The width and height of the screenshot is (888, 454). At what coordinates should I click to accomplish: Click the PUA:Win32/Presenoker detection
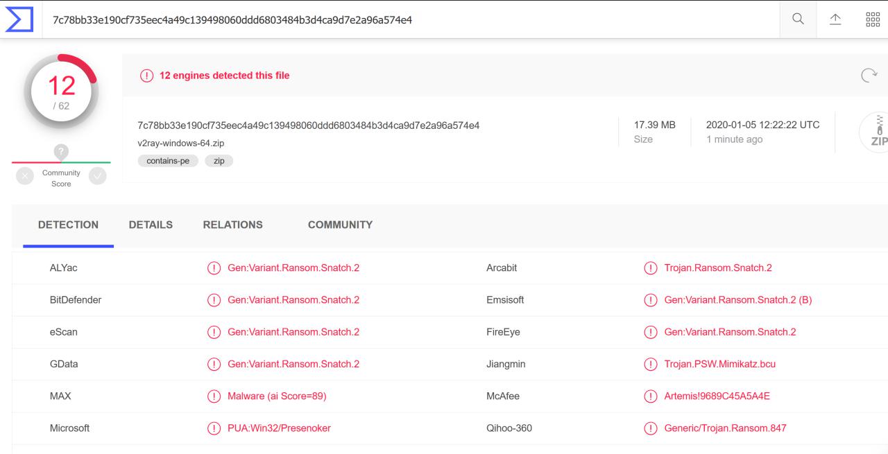click(x=280, y=428)
